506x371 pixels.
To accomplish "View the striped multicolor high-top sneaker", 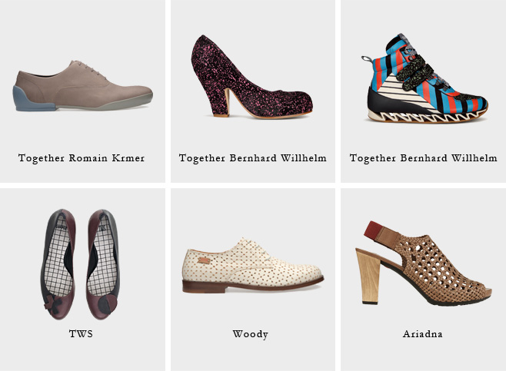I will [425, 78].
